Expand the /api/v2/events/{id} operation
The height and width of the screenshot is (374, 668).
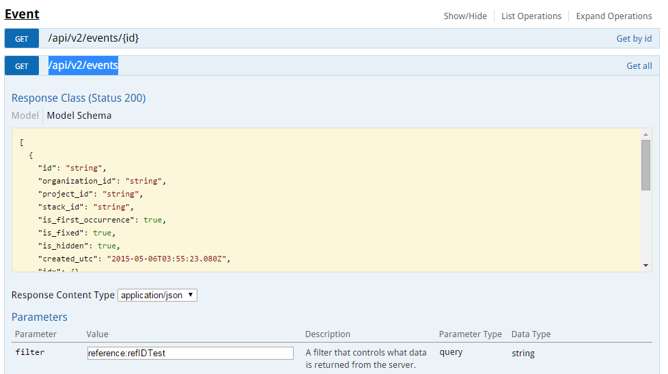[94, 38]
